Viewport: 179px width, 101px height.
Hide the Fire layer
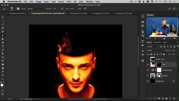(148, 65)
